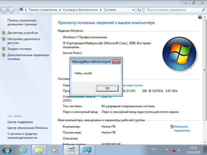Image resolution: width=207 pixels, height=155 pixels.
Task: Click the network status tray icon
Action: pos(174,150)
